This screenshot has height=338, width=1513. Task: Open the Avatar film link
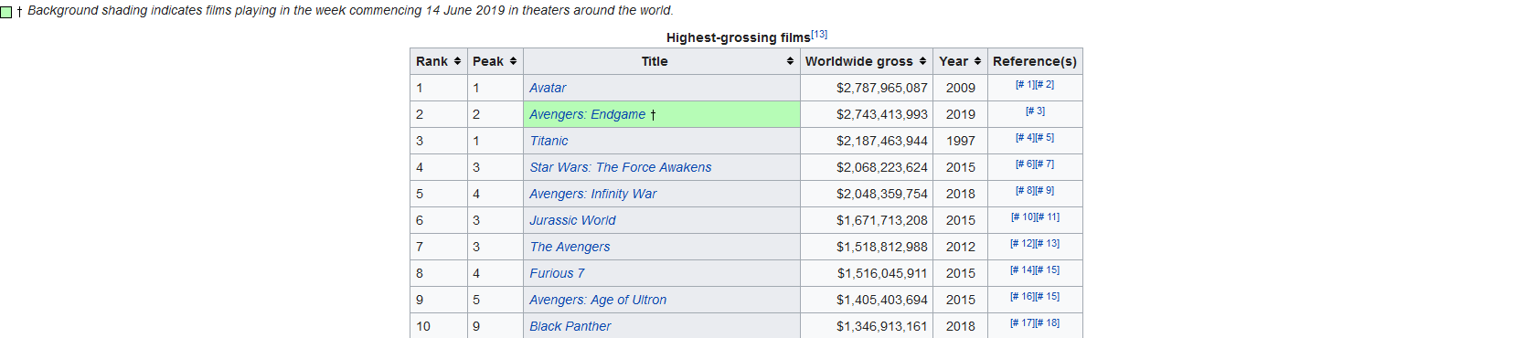[x=548, y=88]
